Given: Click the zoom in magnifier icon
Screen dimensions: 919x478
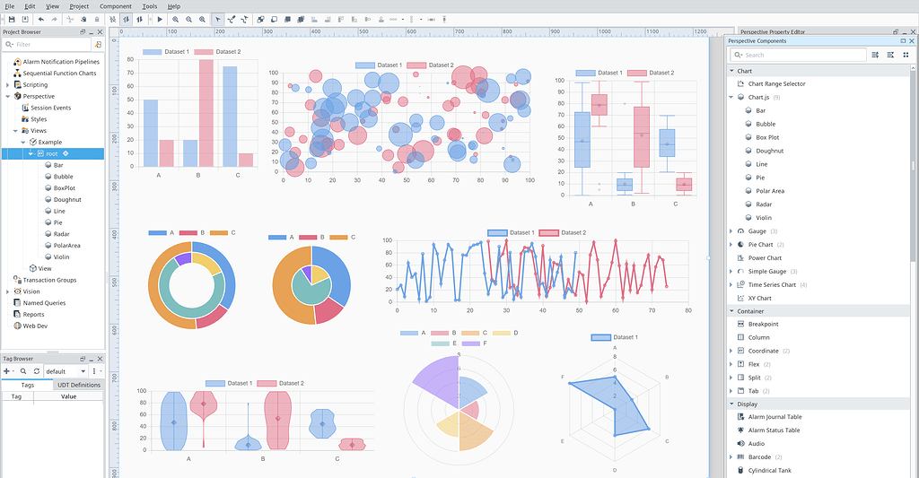Looking at the screenshot, I should coord(175,20).
